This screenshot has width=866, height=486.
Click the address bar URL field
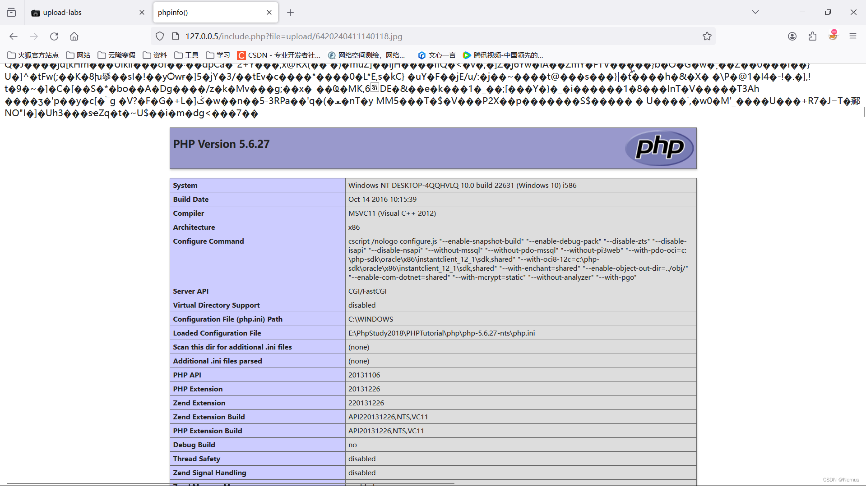[x=433, y=36]
